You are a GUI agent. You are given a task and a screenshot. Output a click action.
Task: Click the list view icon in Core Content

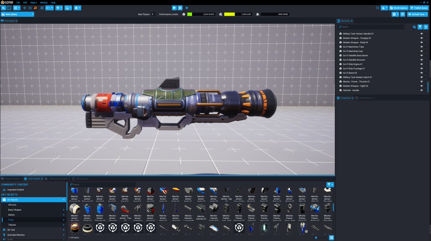[x=332, y=238]
